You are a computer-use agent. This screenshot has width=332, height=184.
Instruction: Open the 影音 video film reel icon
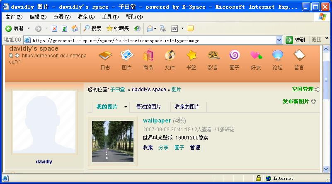[x=213, y=55]
